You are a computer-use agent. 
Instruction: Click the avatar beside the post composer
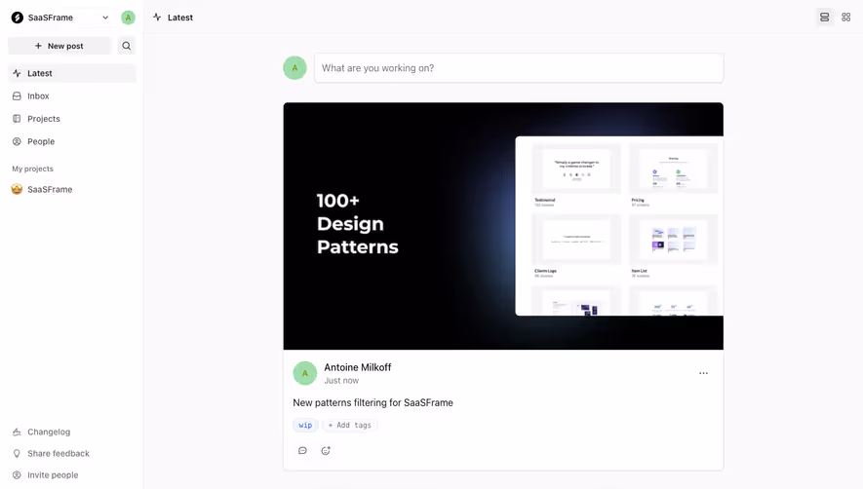pyautogui.click(x=295, y=68)
